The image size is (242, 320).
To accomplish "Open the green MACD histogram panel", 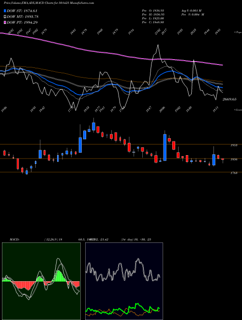I will click(41, 281).
